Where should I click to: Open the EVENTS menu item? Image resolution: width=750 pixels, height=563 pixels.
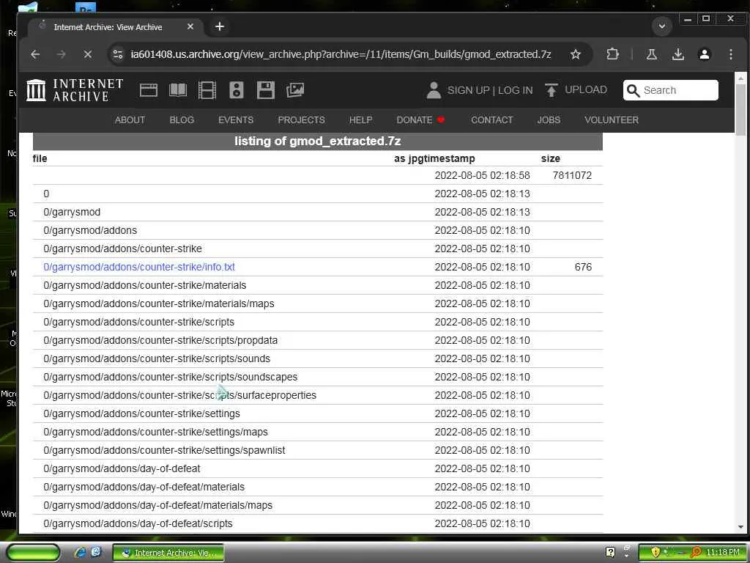click(236, 120)
